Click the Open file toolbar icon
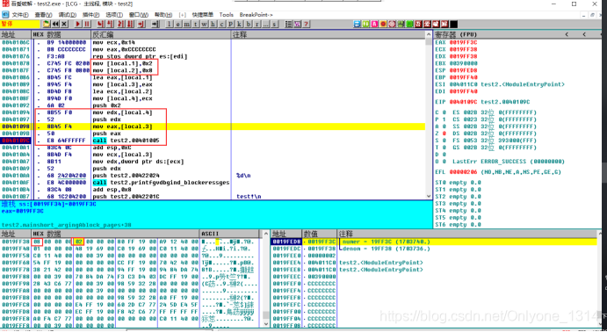 pyautogui.click(x=47, y=24)
